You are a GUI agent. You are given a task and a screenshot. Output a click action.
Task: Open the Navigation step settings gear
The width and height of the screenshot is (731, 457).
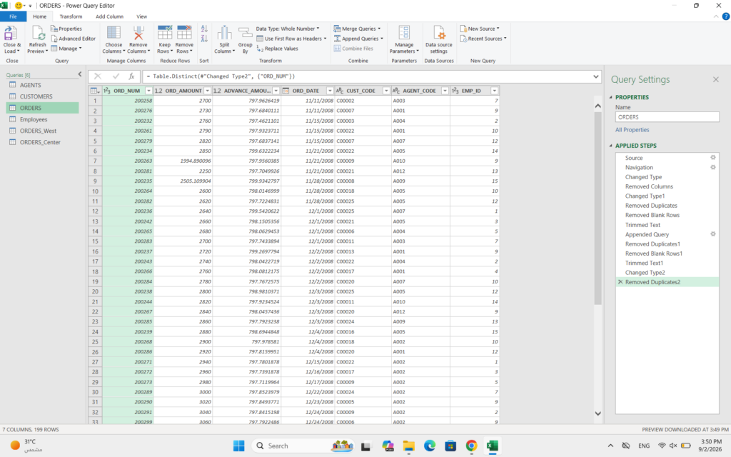[713, 167]
